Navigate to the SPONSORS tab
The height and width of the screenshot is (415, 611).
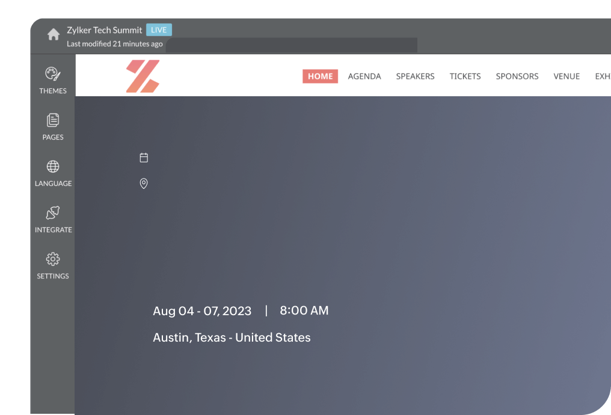tap(517, 76)
